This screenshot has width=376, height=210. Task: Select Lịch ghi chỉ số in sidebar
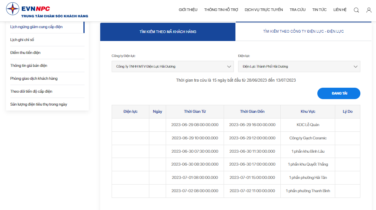22,39
